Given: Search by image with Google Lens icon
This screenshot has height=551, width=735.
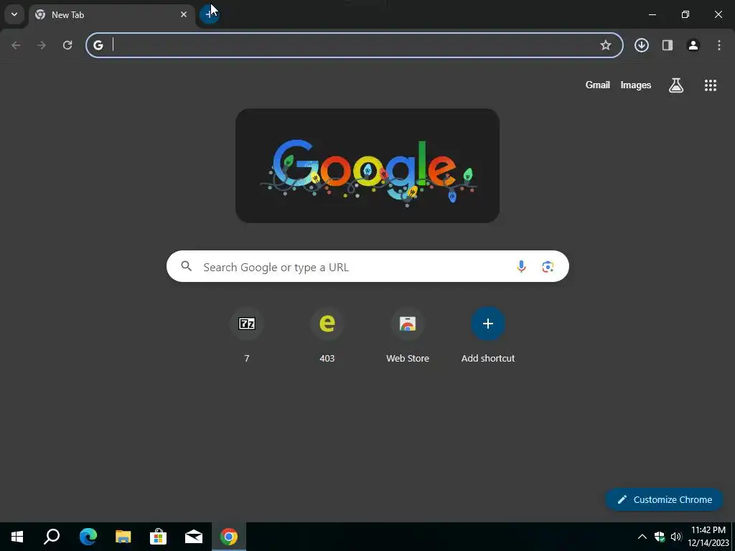Looking at the screenshot, I should point(548,267).
